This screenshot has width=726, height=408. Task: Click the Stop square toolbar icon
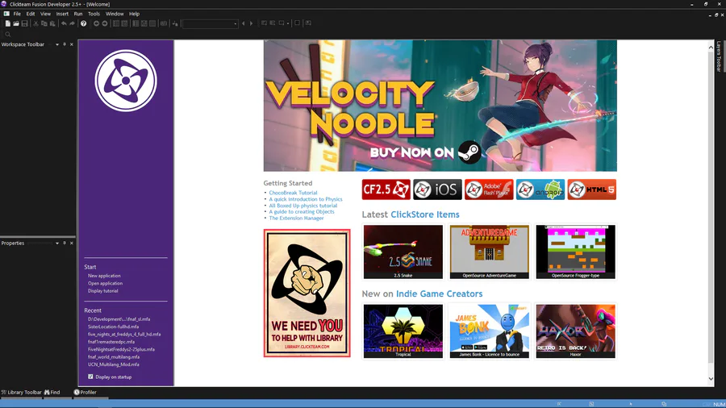(297, 23)
